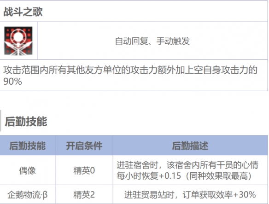Select the 偶像 logistics skill cell
269x204 pixels.
tap(28, 170)
